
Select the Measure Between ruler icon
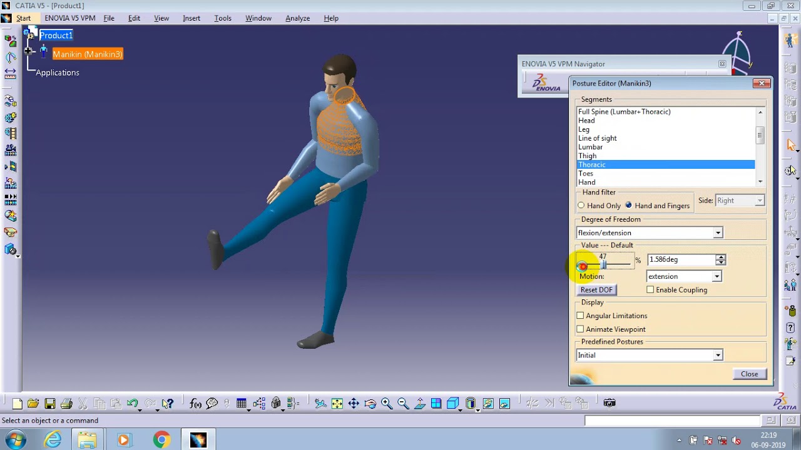click(11, 73)
